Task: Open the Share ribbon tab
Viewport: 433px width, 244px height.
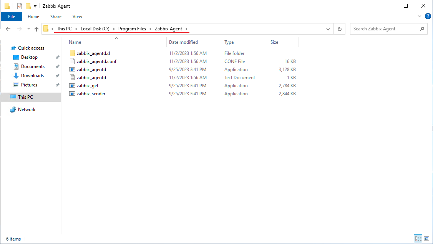Action: (56, 17)
